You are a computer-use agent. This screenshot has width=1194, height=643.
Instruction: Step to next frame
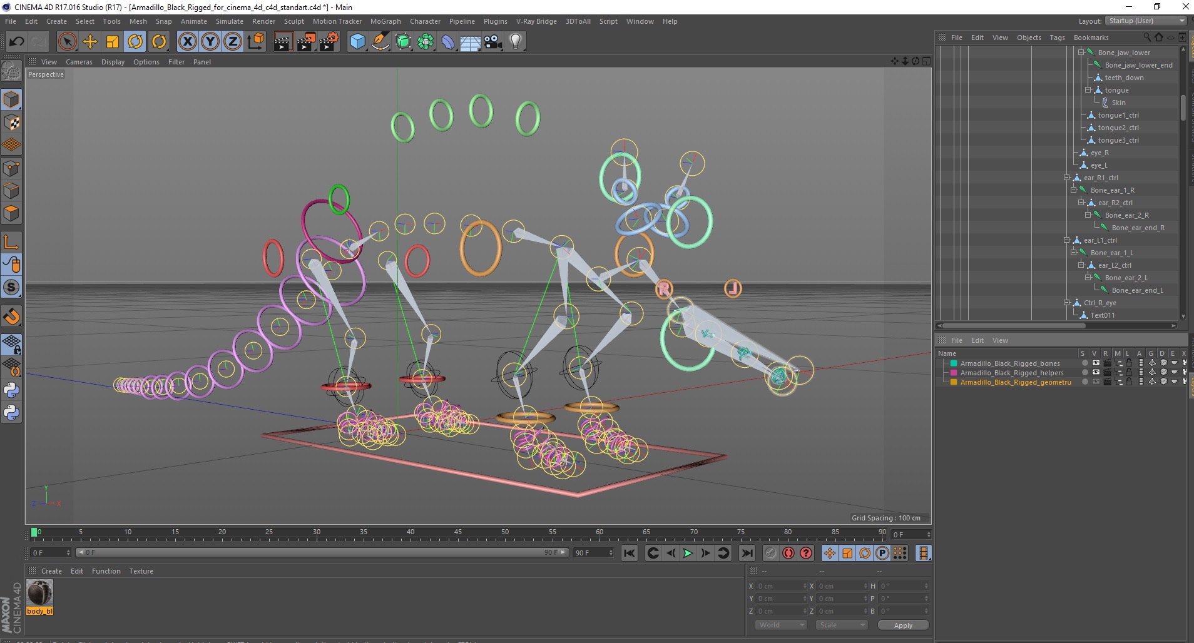coord(705,553)
